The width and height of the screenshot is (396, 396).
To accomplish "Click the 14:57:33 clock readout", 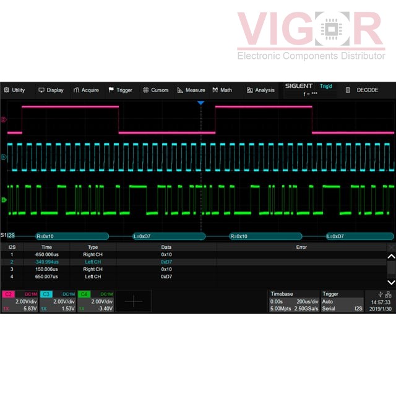I will point(381,302).
